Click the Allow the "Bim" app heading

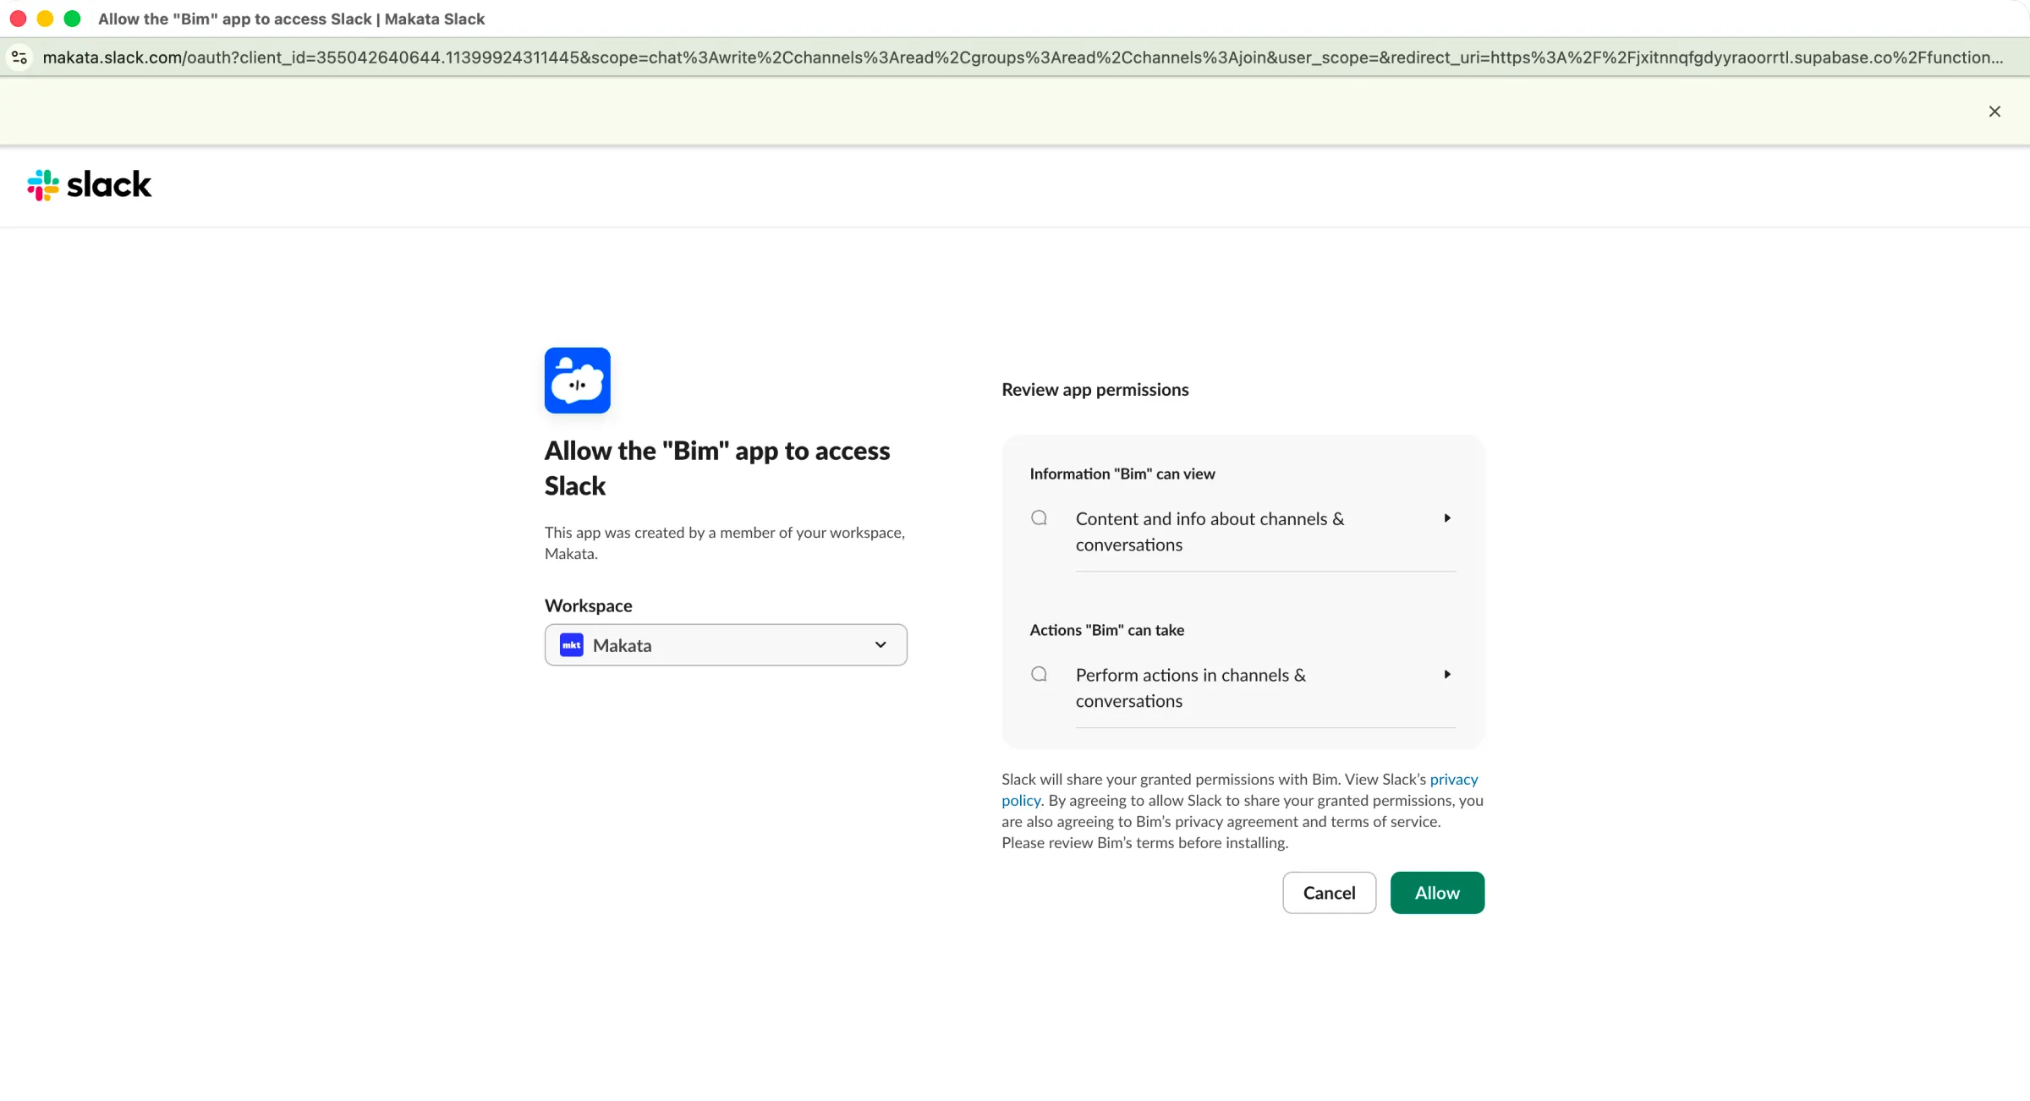[x=717, y=468]
